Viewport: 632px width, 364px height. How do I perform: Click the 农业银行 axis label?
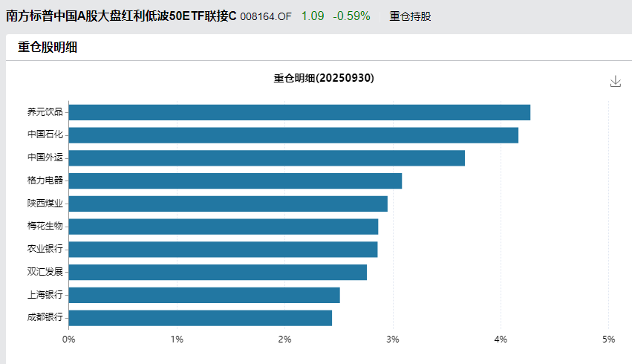point(45,249)
